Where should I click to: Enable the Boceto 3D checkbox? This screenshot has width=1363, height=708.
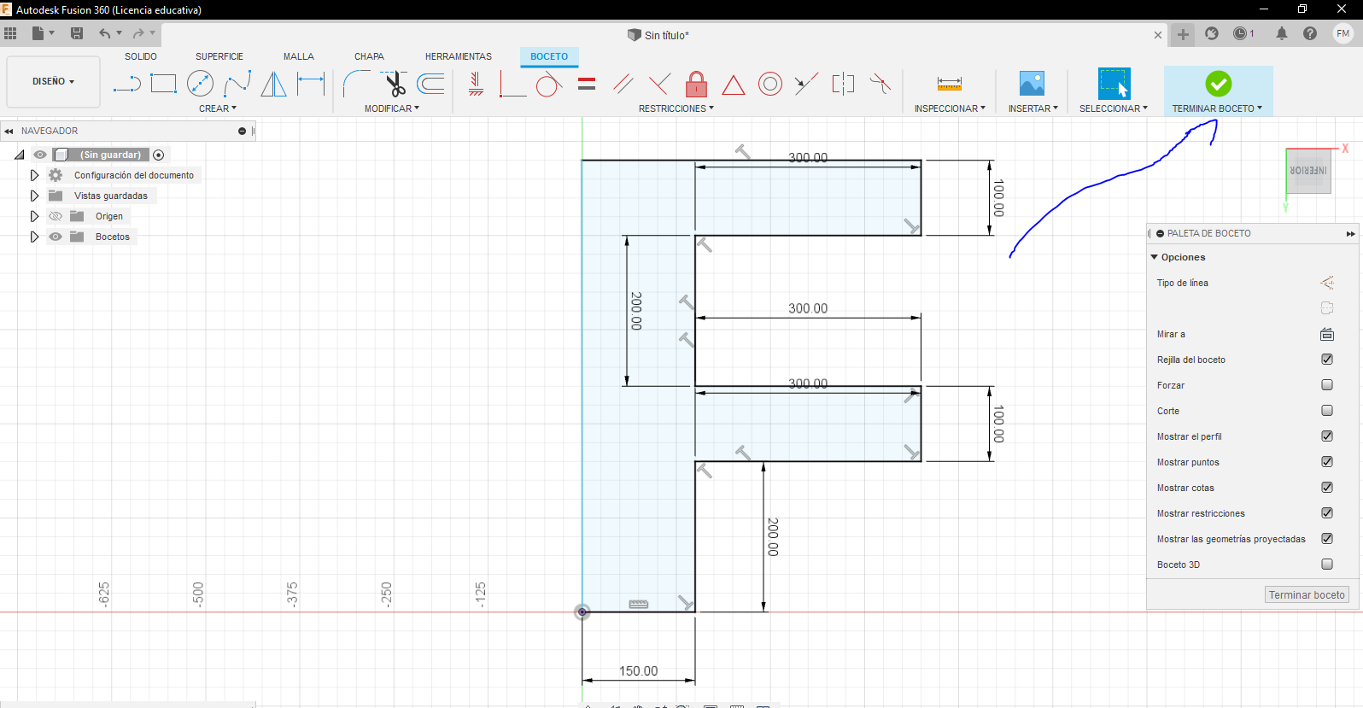coord(1326,565)
